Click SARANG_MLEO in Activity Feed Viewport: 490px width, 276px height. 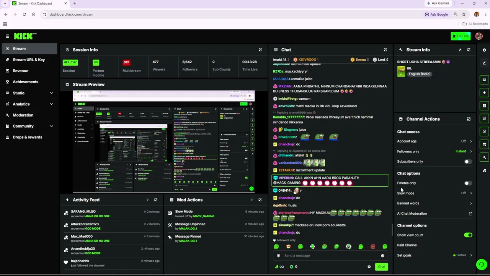pyautogui.click(x=83, y=212)
